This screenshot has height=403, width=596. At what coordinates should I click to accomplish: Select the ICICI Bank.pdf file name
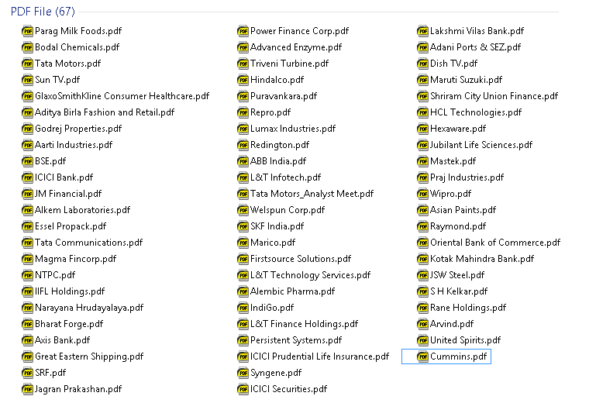(64, 177)
